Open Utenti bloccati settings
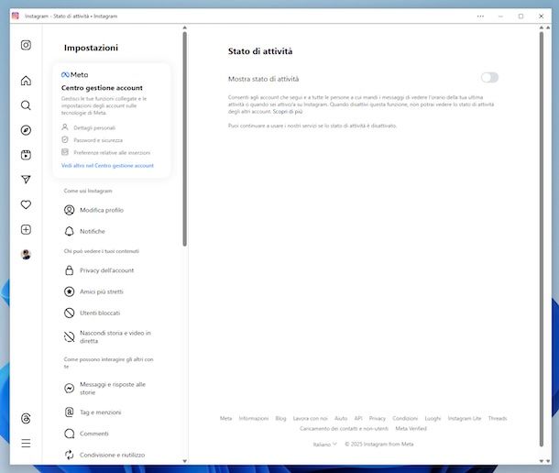Image resolution: width=559 pixels, height=473 pixels. (110, 313)
